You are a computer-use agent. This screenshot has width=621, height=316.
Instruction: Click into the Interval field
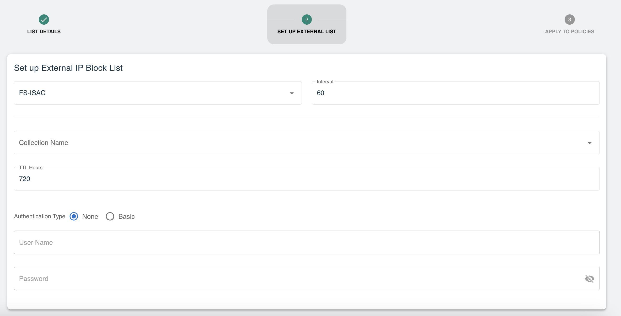click(x=456, y=93)
